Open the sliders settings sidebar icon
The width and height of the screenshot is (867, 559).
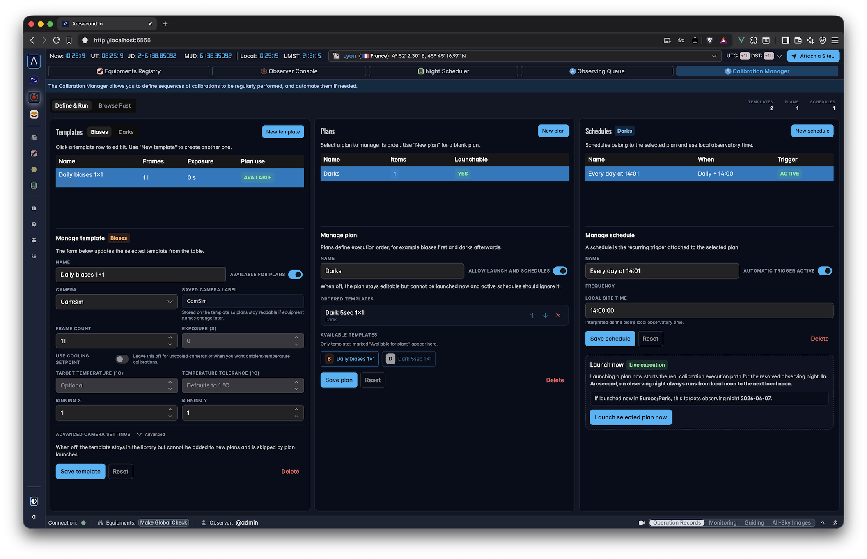click(34, 240)
